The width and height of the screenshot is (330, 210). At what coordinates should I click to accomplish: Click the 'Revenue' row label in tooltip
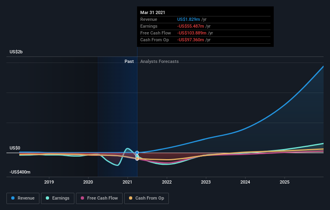[149, 19]
